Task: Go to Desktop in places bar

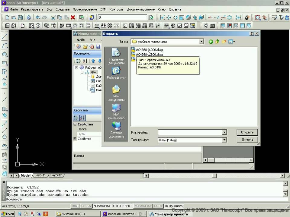Action: (116, 73)
